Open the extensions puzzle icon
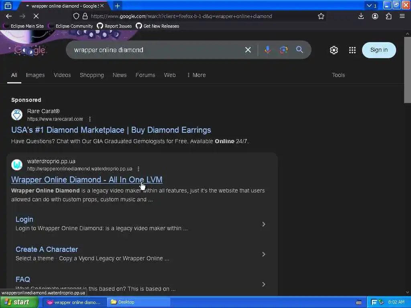Viewport: 411px width, 308px height. (x=389, y=16)
